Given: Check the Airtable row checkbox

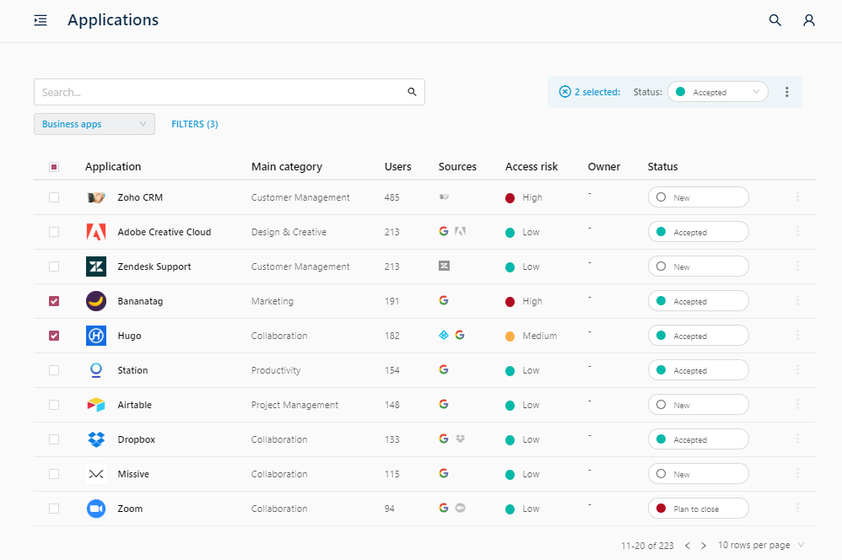Looking at the screenshot, I should point(54,405).
